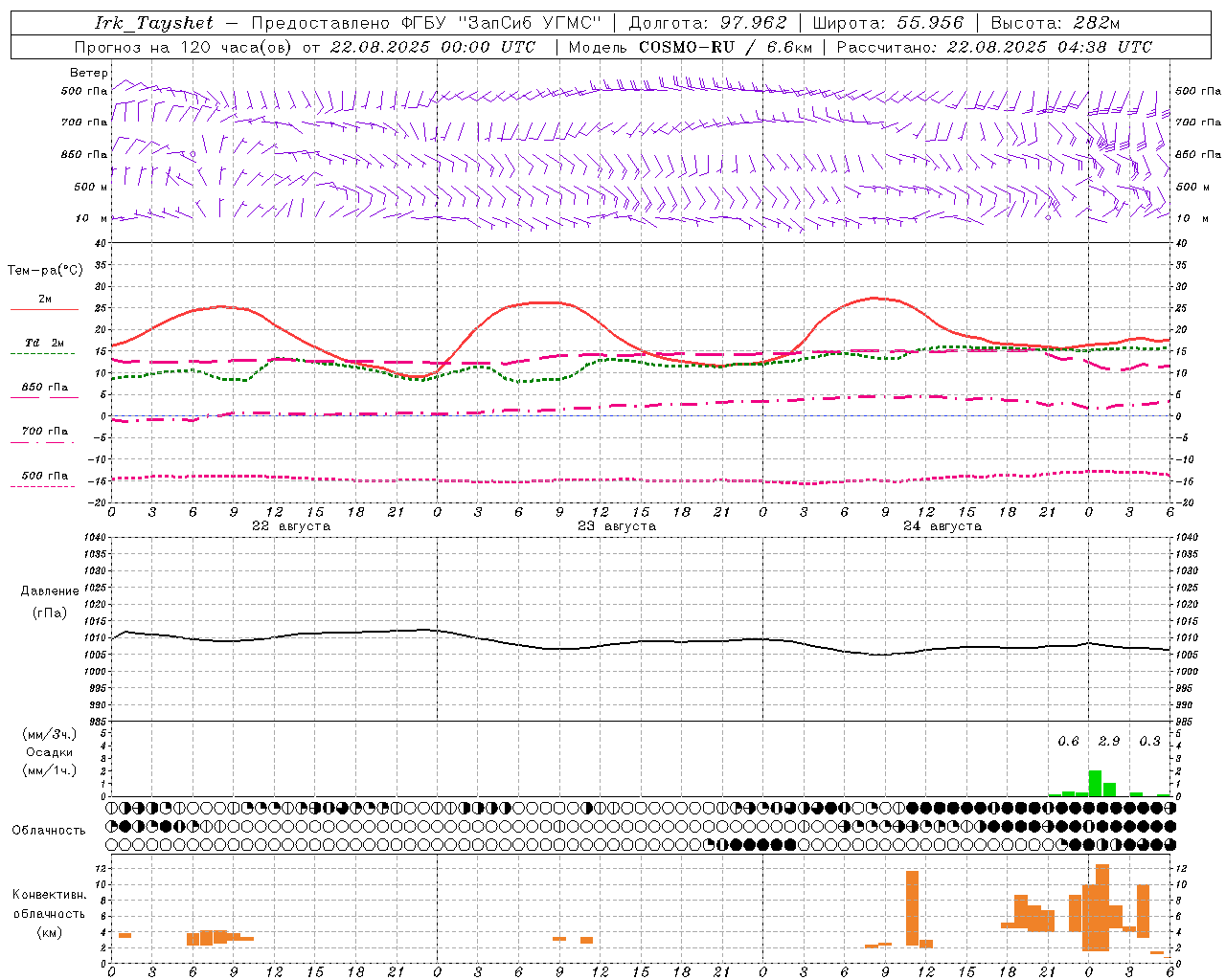Click the 24 августа date label
The height and width of the screenshot is (980, 1226).
tap(942, 526)
